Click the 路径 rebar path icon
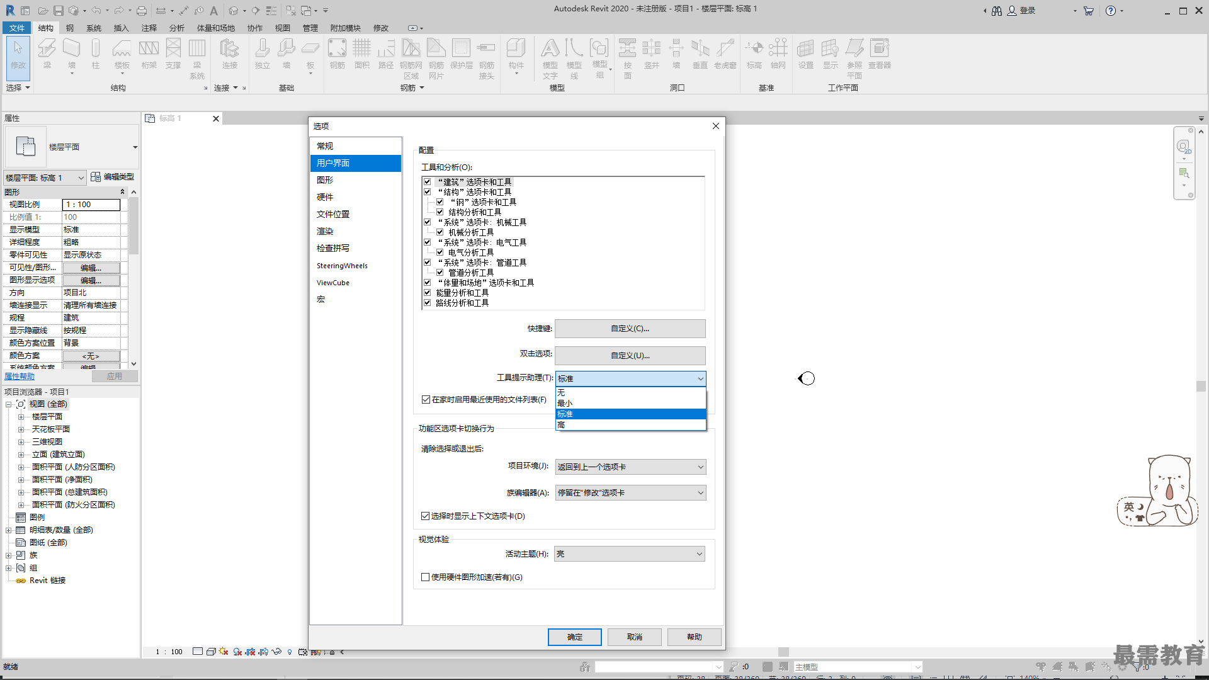1209x680 pixels. click(x=386, y=54)
